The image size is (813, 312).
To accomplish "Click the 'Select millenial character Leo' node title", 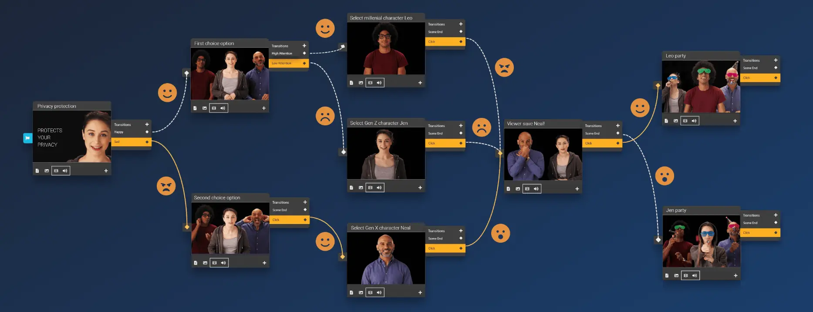I will click(x=381, y=18).
